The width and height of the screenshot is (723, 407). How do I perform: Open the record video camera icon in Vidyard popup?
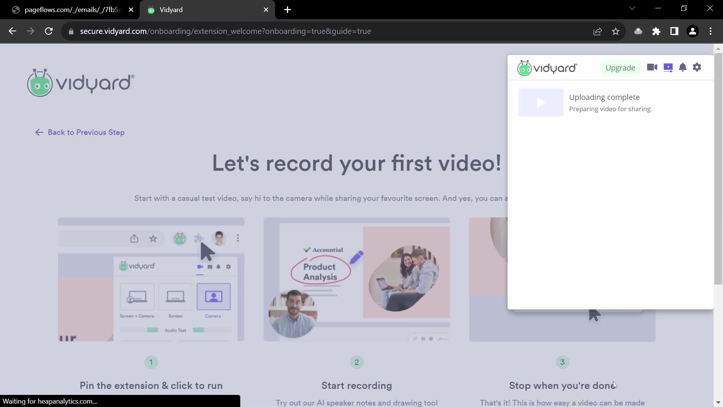[652, 67]
